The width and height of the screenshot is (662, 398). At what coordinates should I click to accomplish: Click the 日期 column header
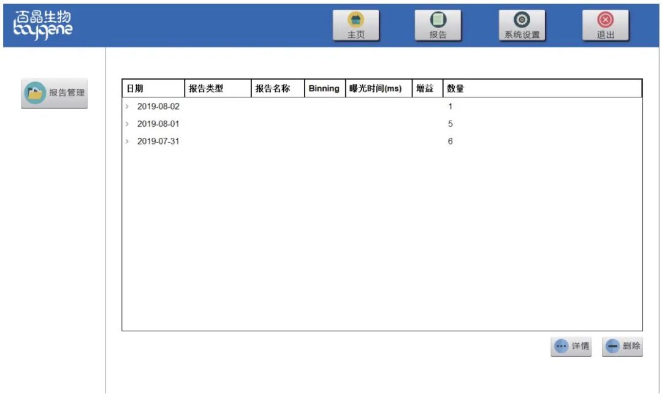click(x=153, y=89)
